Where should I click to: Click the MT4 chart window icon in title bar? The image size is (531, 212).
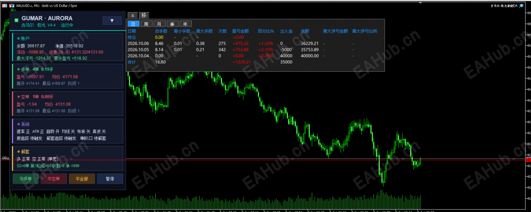pyautogui.click(x=4, y=5)
